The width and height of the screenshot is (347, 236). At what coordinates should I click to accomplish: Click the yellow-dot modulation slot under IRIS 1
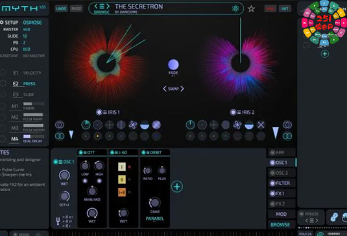pyautogui.click(x=97, y=136)
